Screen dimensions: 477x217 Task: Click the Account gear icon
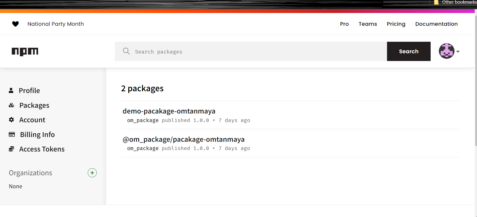tap(11, 120)
